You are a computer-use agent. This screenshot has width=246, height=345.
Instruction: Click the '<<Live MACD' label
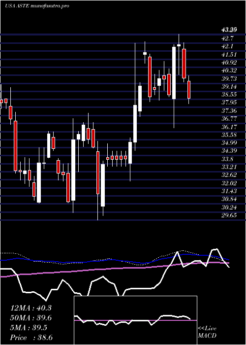coord(207,332)
